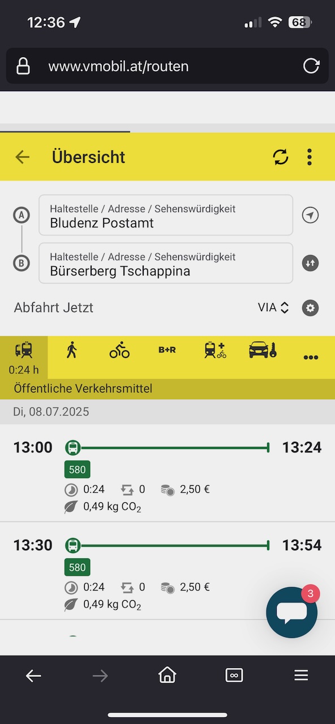335x724 pixels.
Task: Choose B+R bike and ride option
Action: tap(167, 350)
